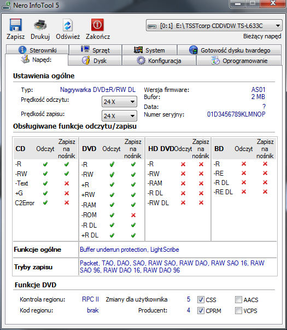Click the green check for CD -RW Zapisz
This screenshot has height=330, width=287.
click(67, 173)
